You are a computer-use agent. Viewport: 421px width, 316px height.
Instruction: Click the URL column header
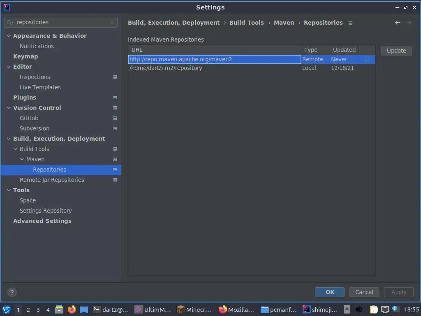(x=215, y=50)
